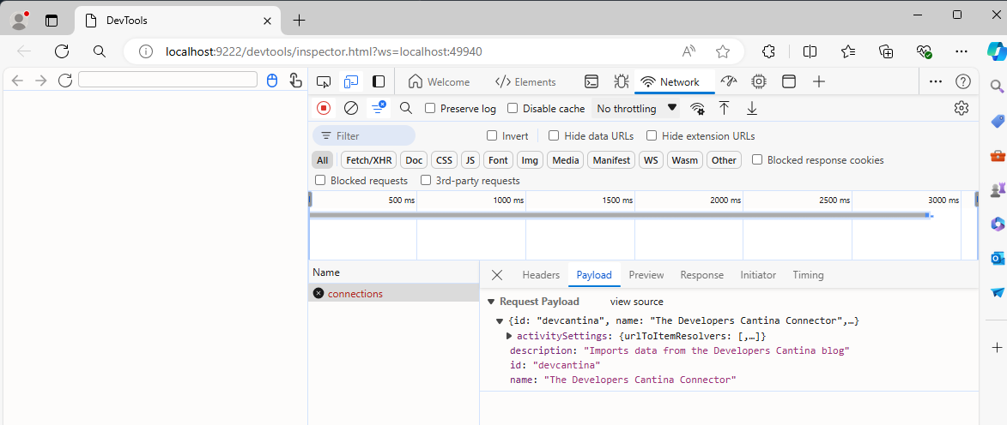Collapse the Request Payload section
Image resolution: width=1007 pixels, height=425 pixels.
tap(491, 302)
